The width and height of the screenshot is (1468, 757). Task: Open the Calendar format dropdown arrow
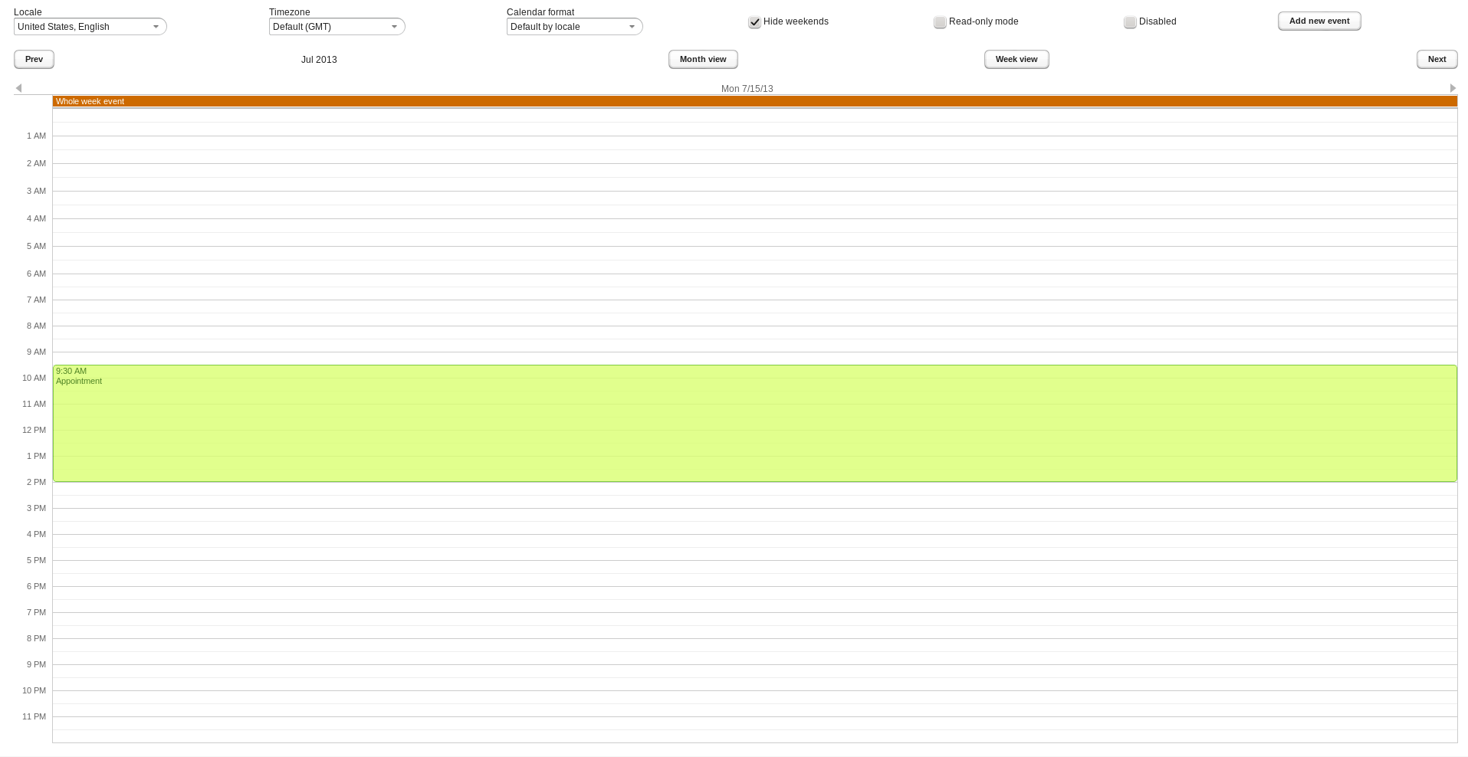tap(632, 26)
